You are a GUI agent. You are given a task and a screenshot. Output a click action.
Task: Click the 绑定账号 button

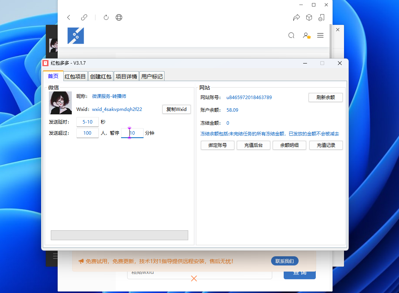(x=217, y=145)
